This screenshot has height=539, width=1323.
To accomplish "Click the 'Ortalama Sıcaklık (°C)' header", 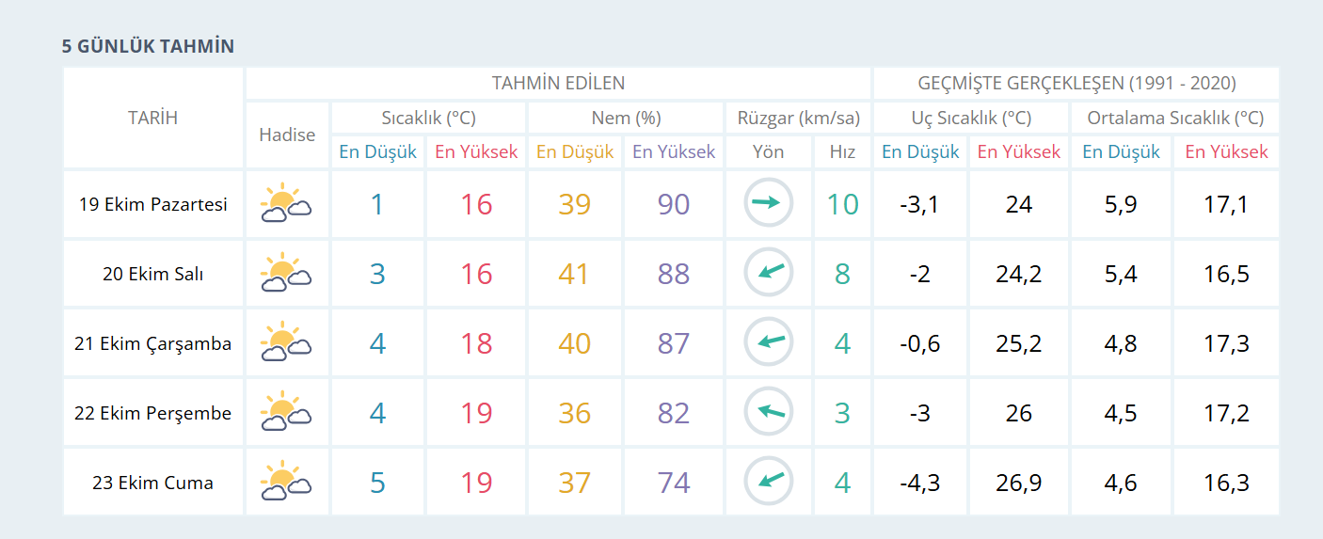I will [x=1175, y=119].
